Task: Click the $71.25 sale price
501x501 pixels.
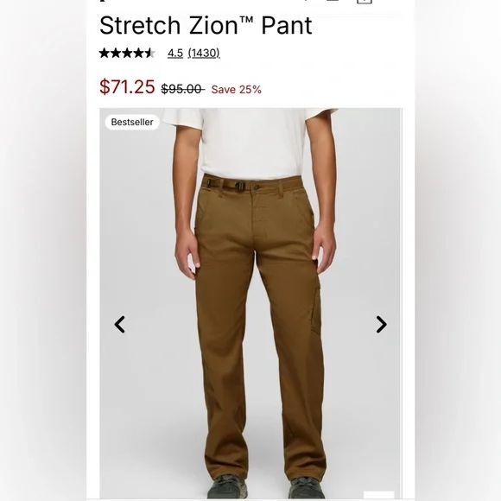Action: (127, 86)
